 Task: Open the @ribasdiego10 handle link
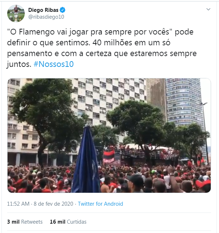pyautogui.click(x=46, y=17)
